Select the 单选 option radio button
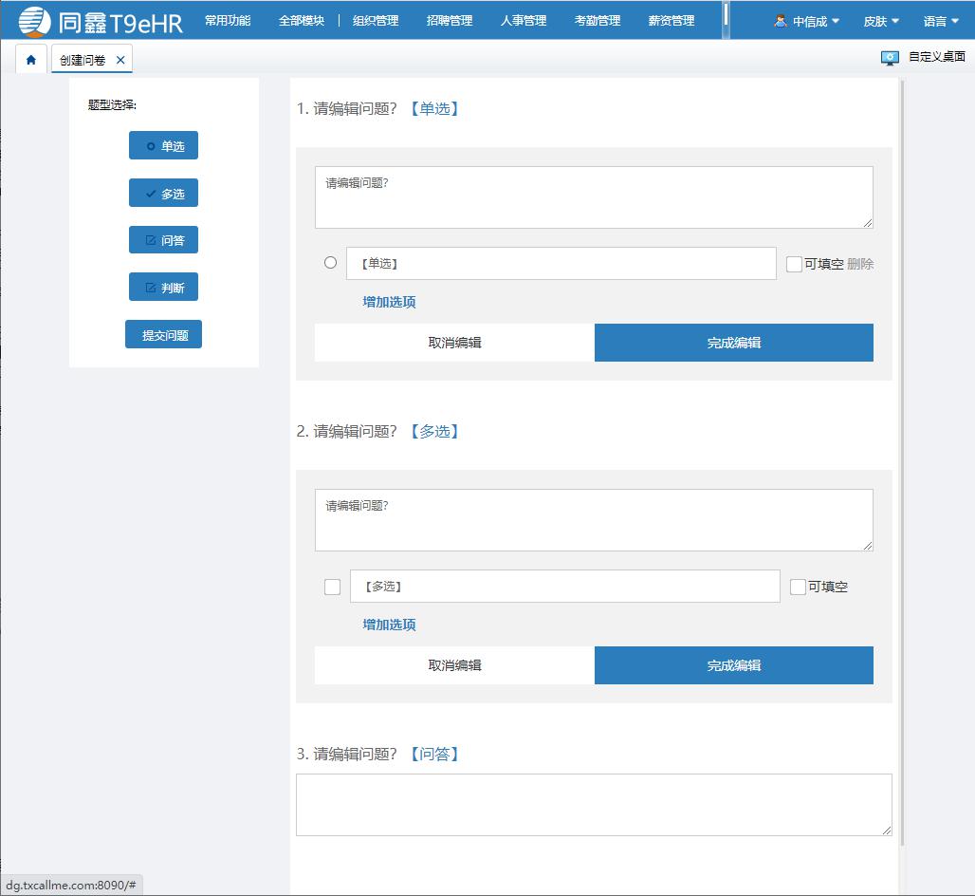This screenshot has width=975, height=896. [x=330, y=263]
